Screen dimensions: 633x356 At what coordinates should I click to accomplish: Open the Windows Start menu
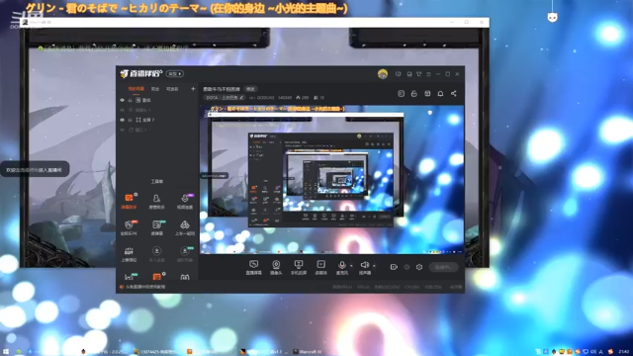pos(6,352)
